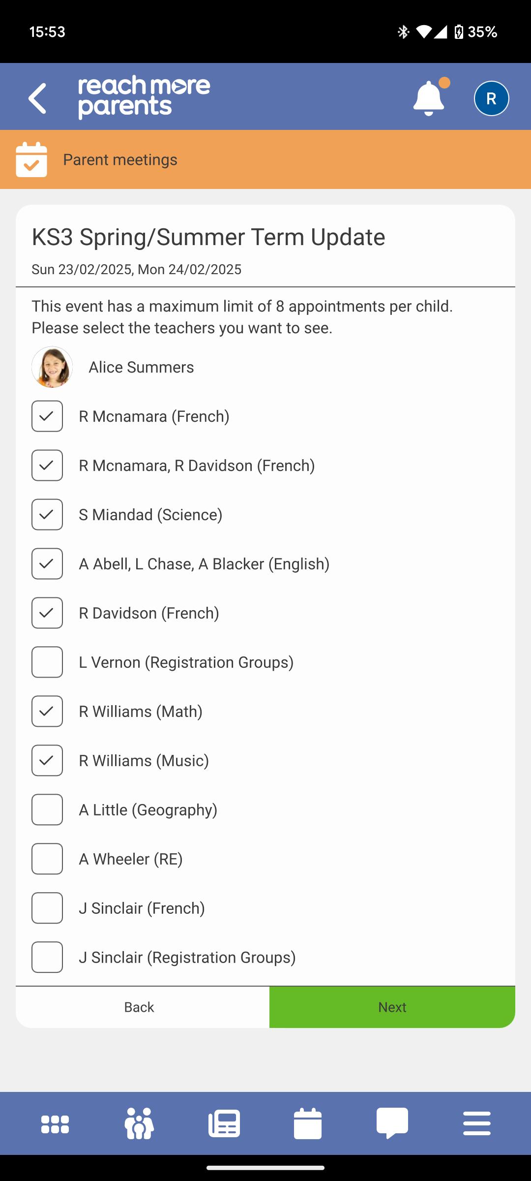
Task: Open the family/children icon in bottom bar
Action: click(140, 1124)
